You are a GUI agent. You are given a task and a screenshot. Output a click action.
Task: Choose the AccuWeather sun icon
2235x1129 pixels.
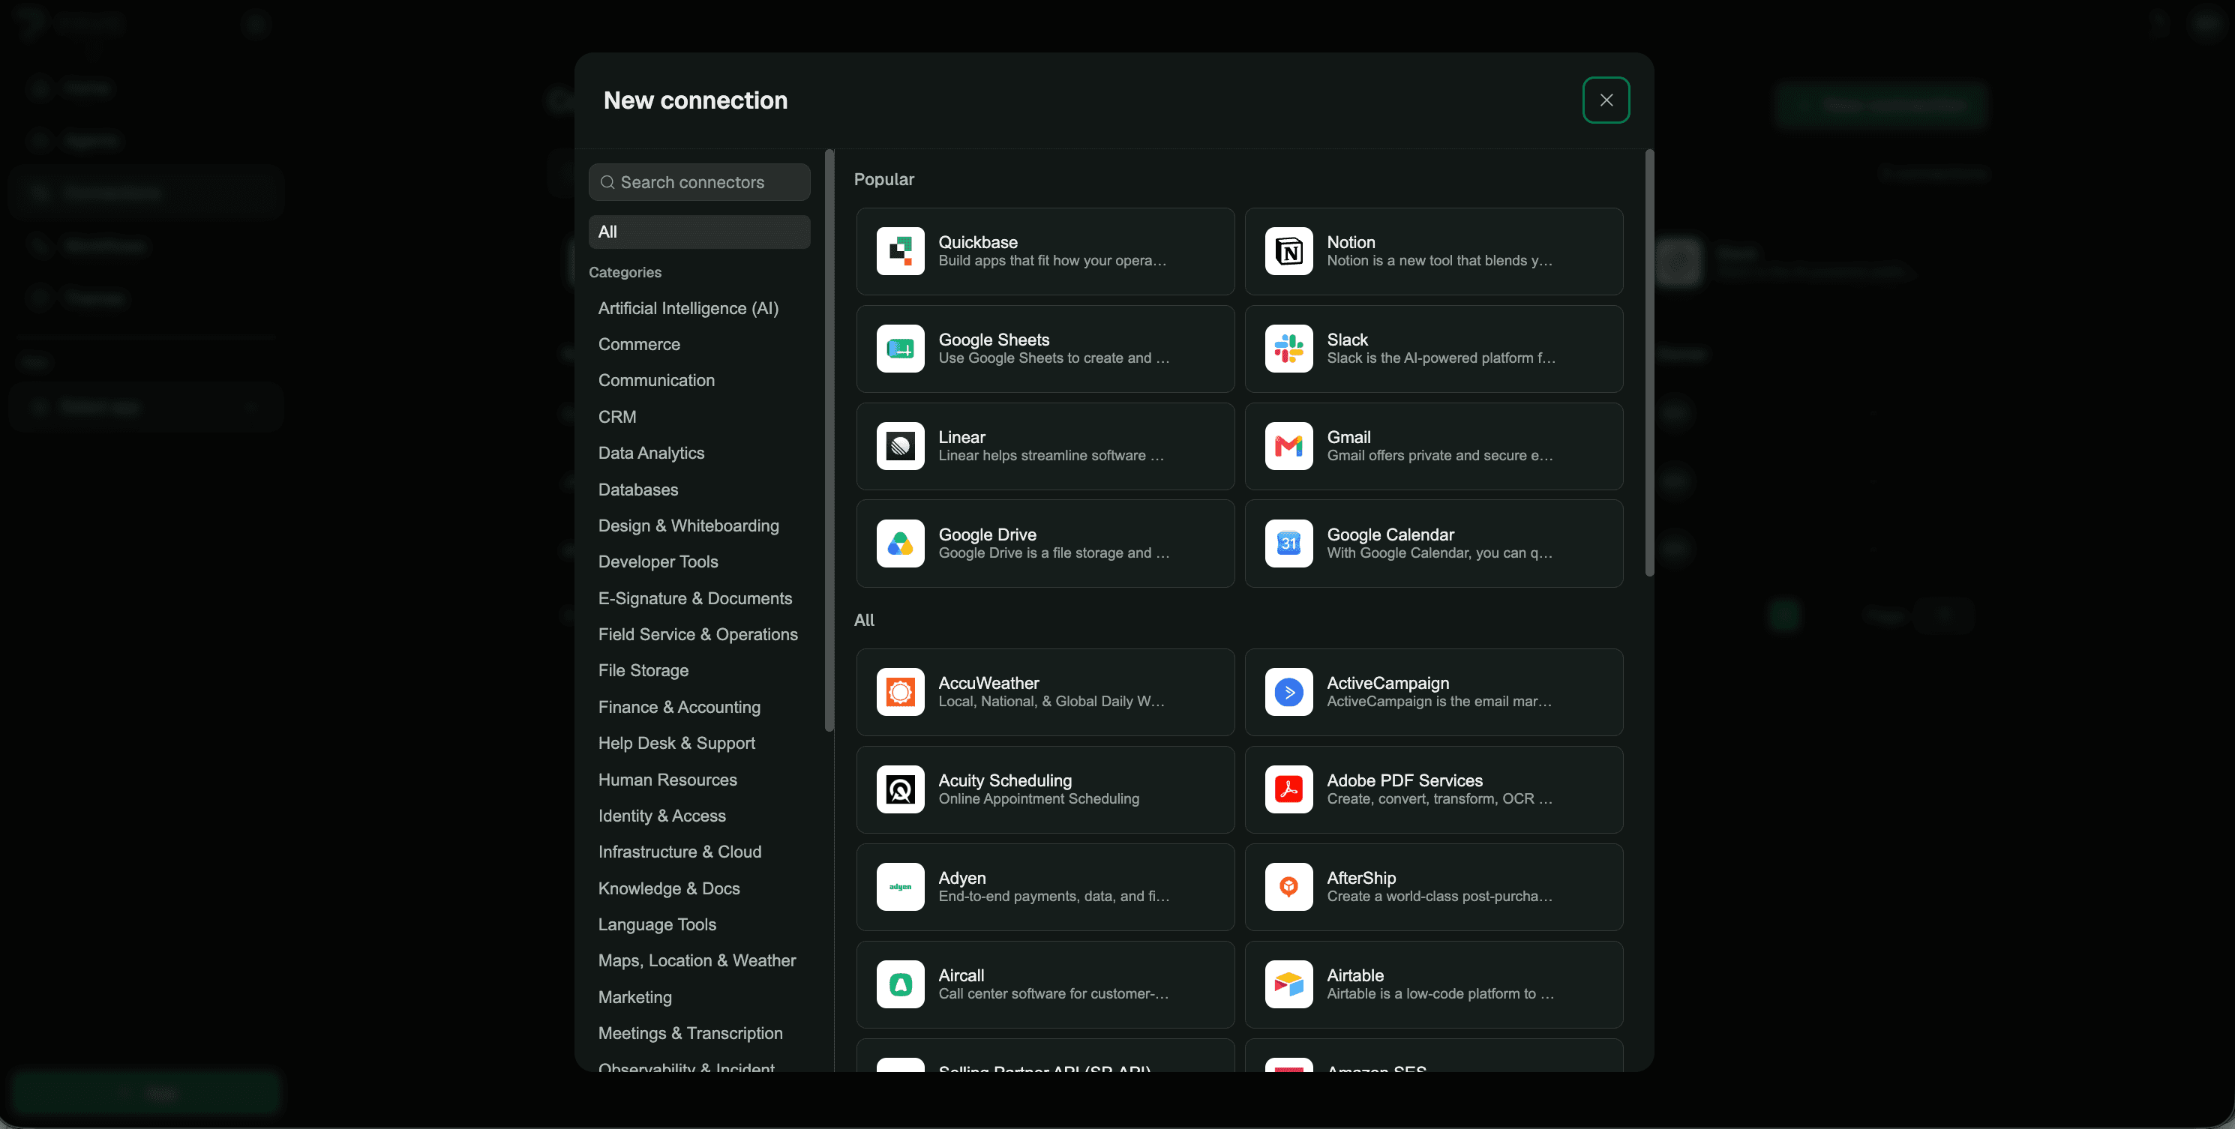click(900, 692)
